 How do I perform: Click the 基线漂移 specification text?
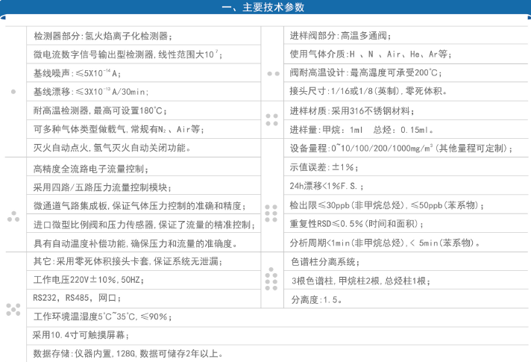click(x=91, y=91)
